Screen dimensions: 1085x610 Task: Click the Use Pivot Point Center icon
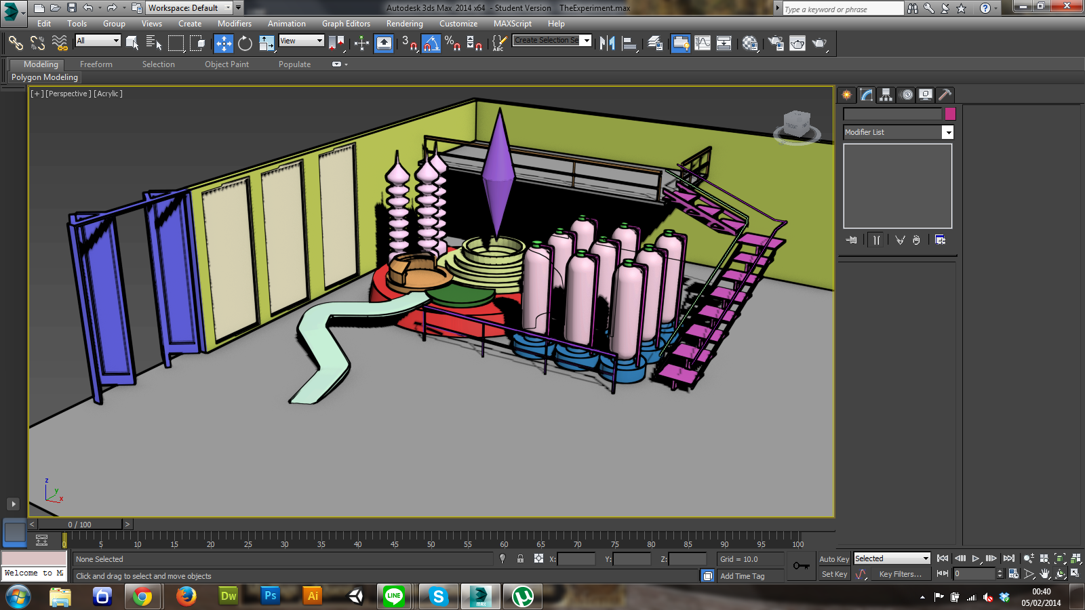tap(336, 43)
